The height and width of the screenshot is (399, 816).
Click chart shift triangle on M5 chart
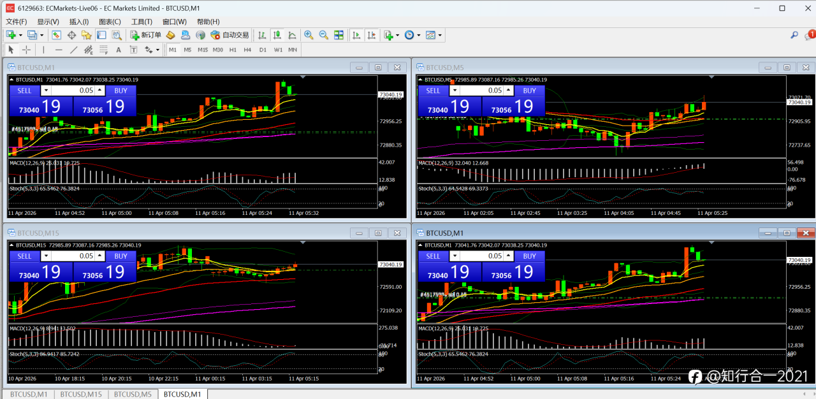coord(711,77)
